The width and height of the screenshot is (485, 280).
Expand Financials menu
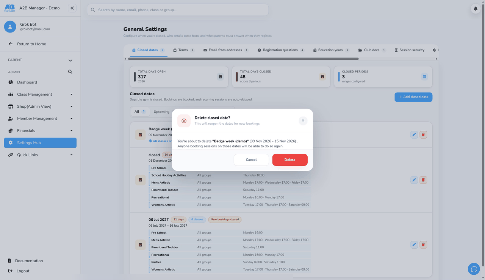[40, 131]
